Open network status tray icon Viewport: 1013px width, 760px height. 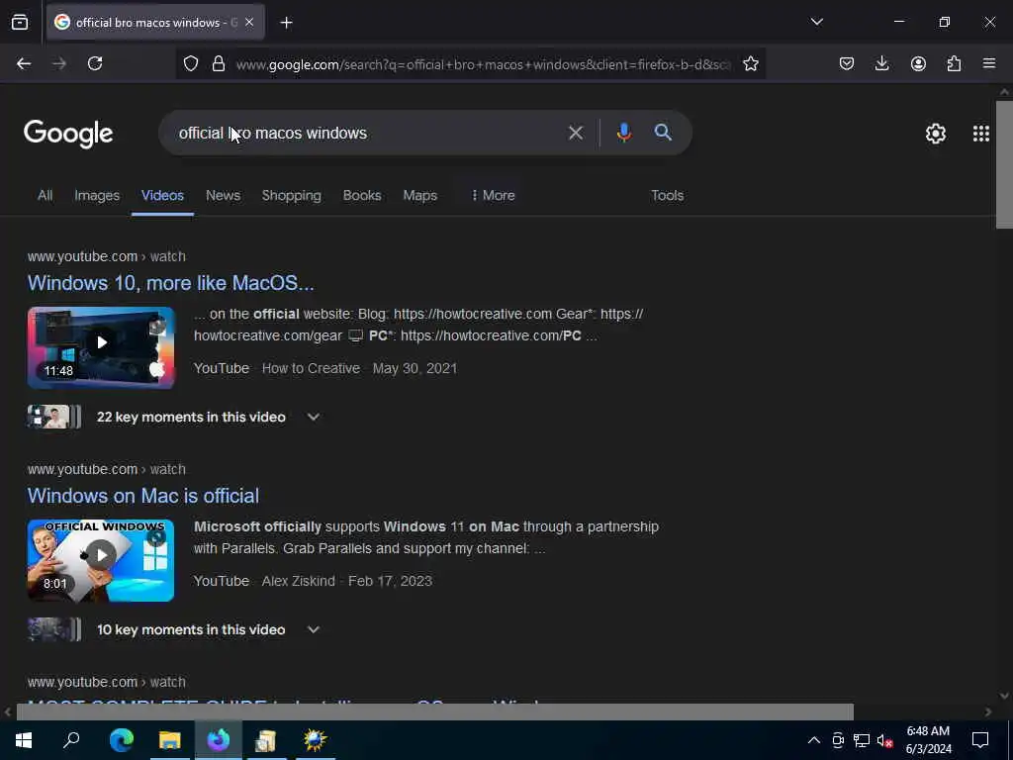[x=862, y=740]
